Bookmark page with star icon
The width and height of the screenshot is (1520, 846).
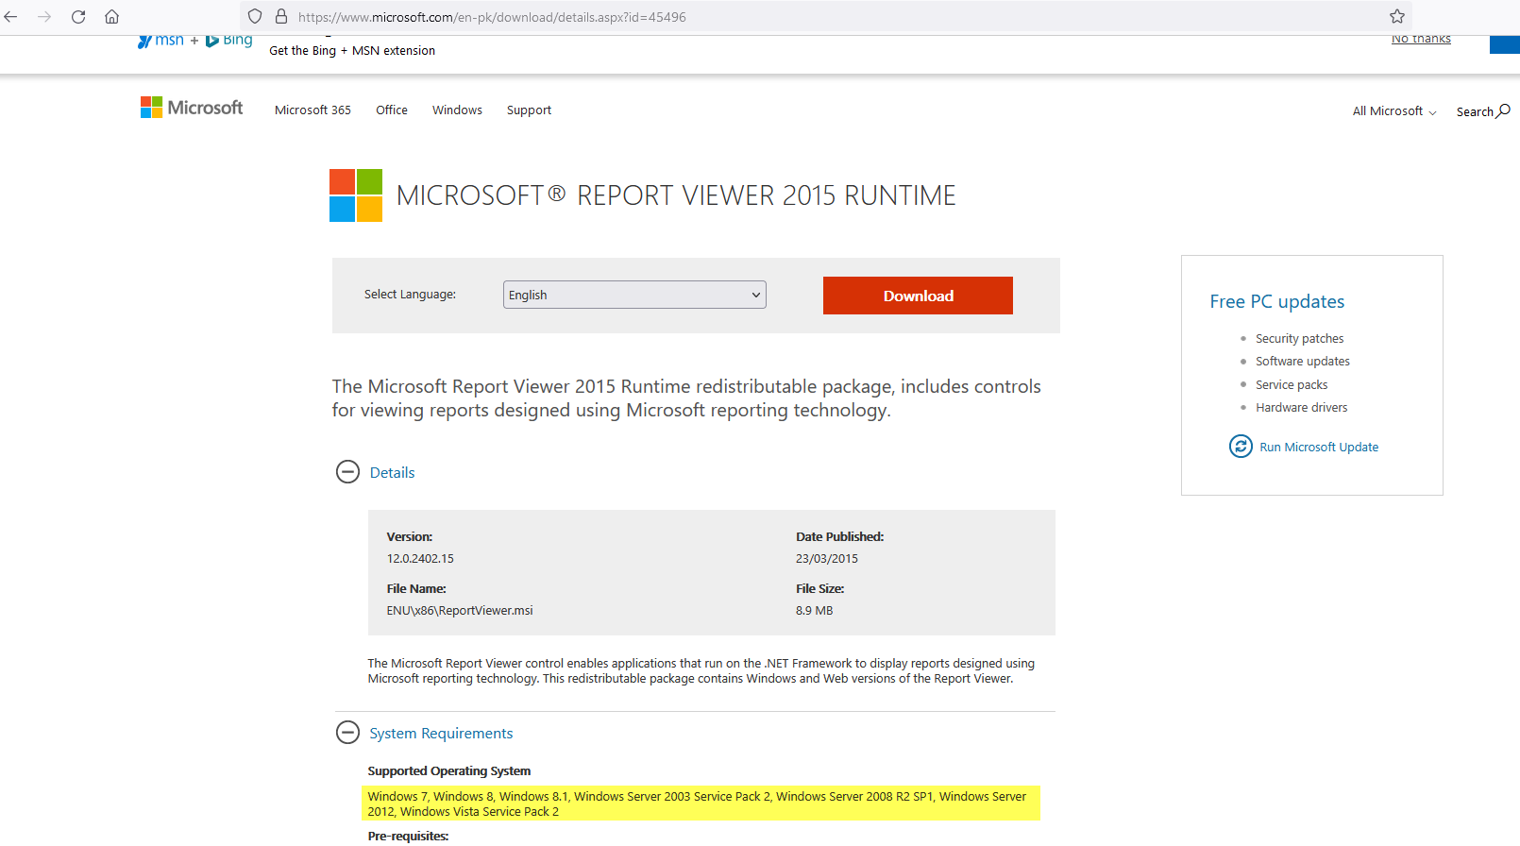(1397, 17)
